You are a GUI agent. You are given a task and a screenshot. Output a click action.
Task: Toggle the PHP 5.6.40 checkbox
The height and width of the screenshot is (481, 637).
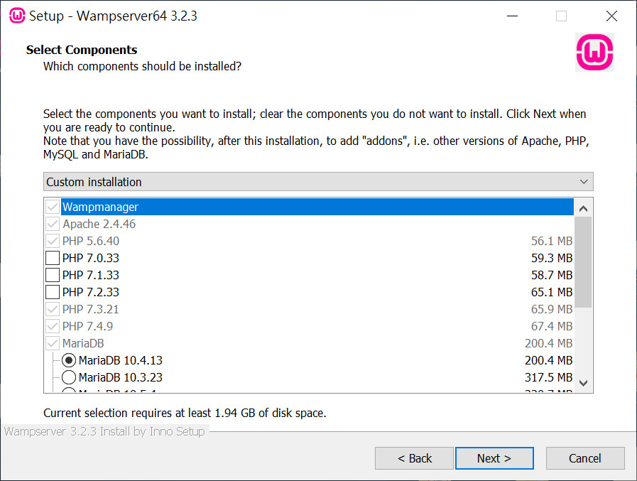53,241
